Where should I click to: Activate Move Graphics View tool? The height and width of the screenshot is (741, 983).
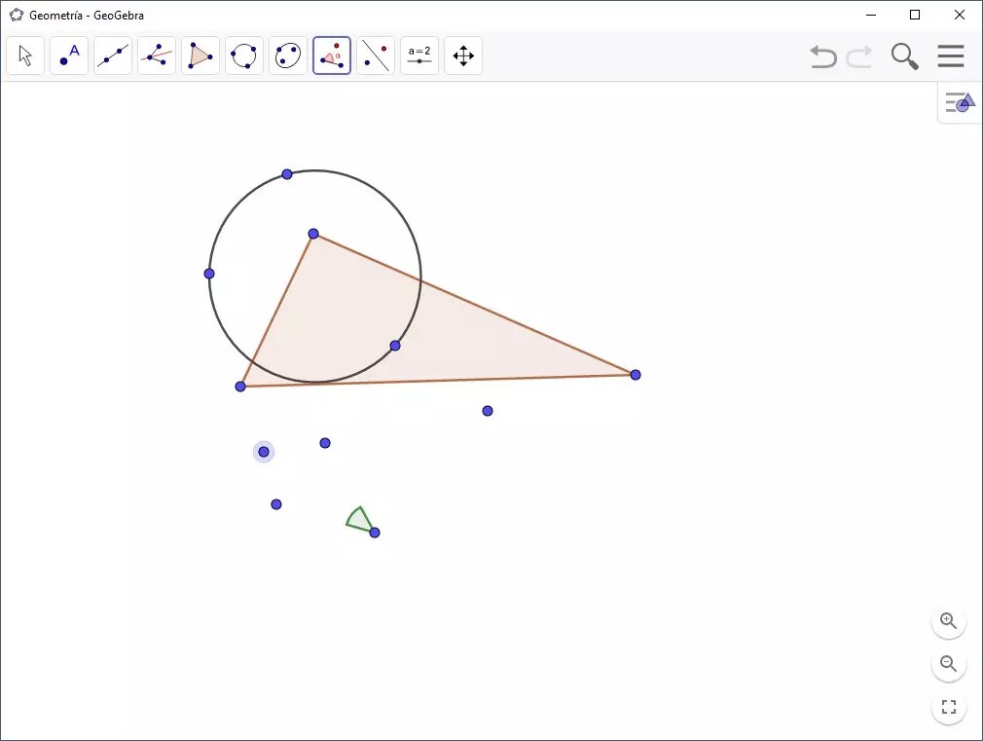click(x=463, y=56)
